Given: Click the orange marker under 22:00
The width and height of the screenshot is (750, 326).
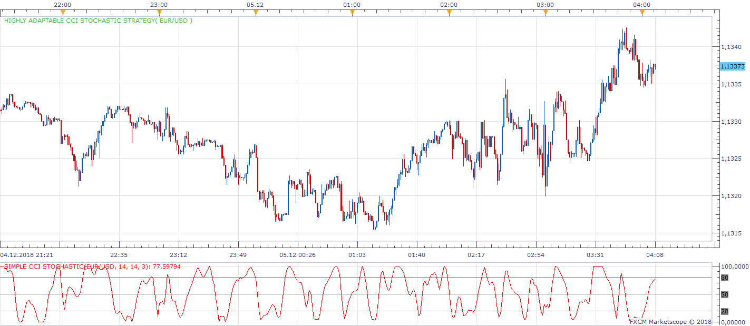Looking at the screenshot, I should 63,13.
